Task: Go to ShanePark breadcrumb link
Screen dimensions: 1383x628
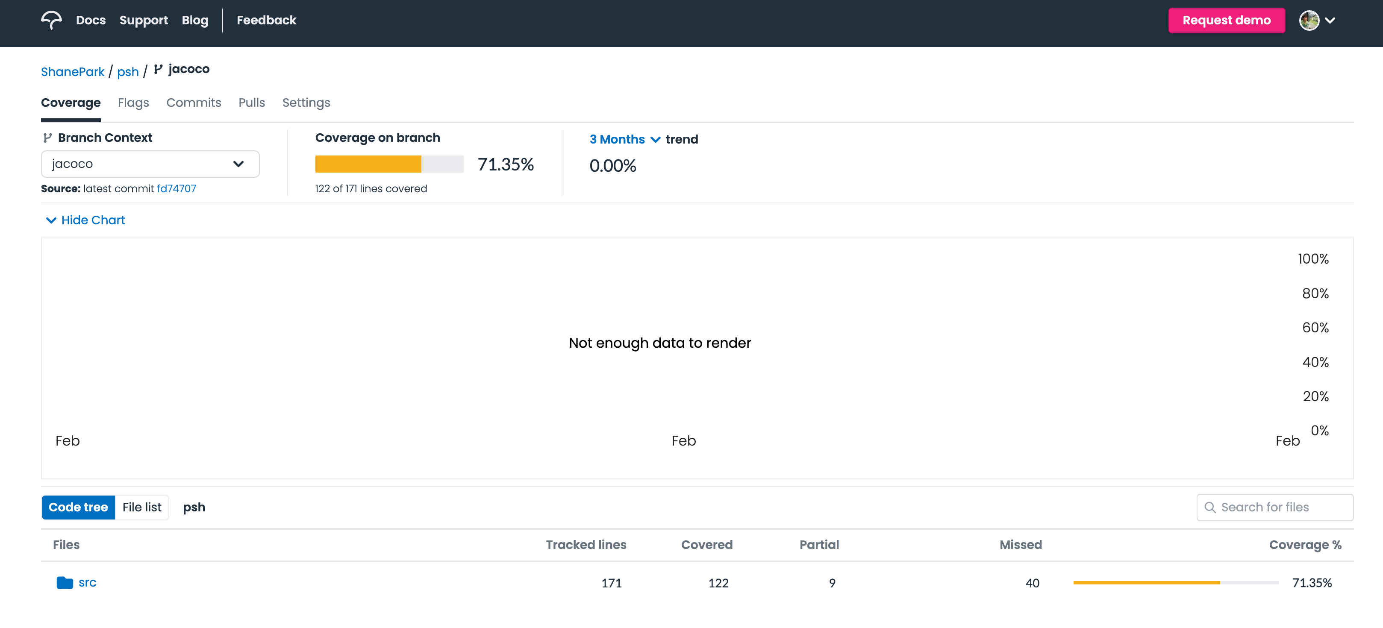Action: click(x=73, y=71)
